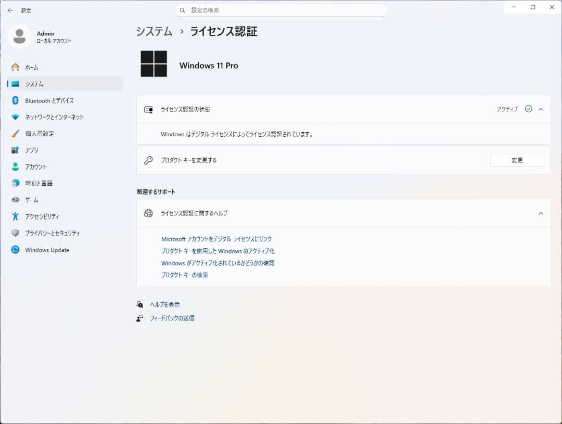Open Windows がアクティブ化されているかどうかの確認 link
Image resolution: width=562 pixels, height=424 pixels.
(x=218, y=263)
